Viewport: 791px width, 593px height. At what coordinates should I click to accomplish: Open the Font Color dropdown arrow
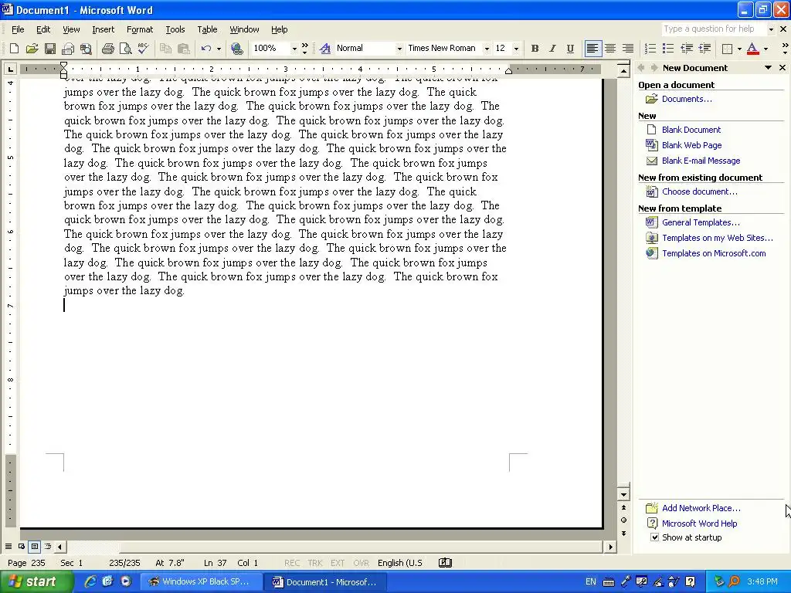pyautogui.click(x=766, y=49)
